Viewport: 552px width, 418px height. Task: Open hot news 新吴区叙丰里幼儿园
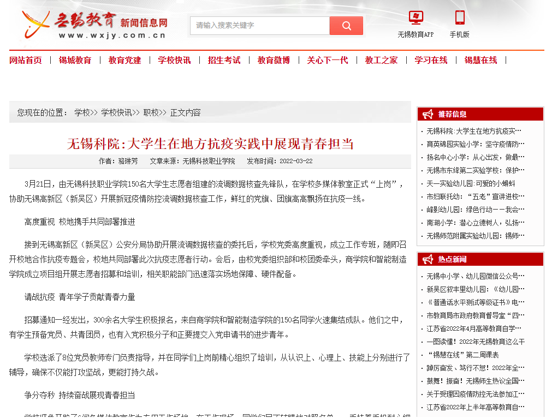tap(475, 289)
